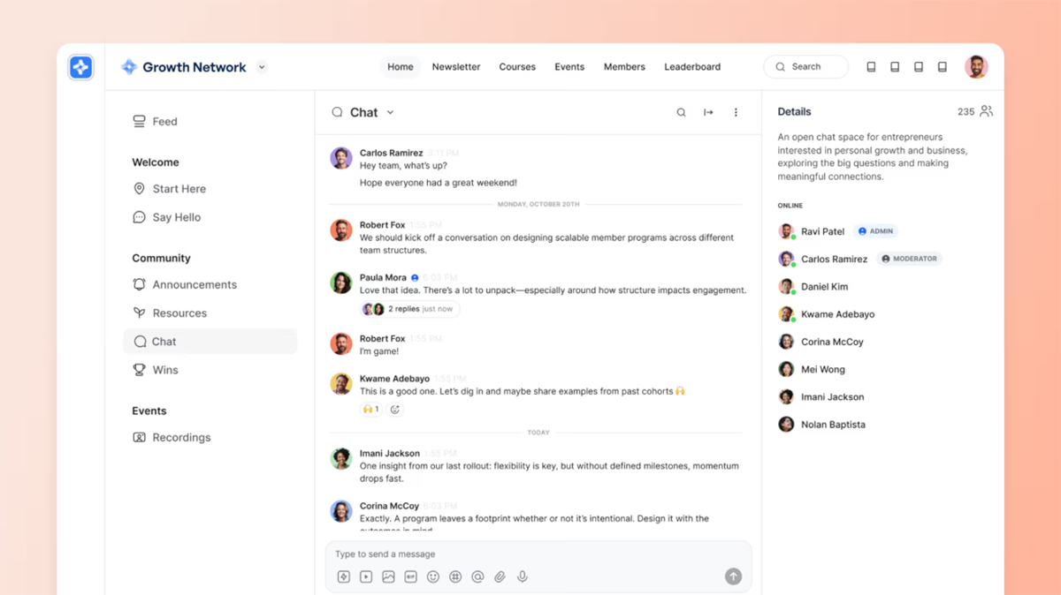
Task: Open the Growth Network community switcher dropdown
Action: pyautogui.click(x=262, y=67)
